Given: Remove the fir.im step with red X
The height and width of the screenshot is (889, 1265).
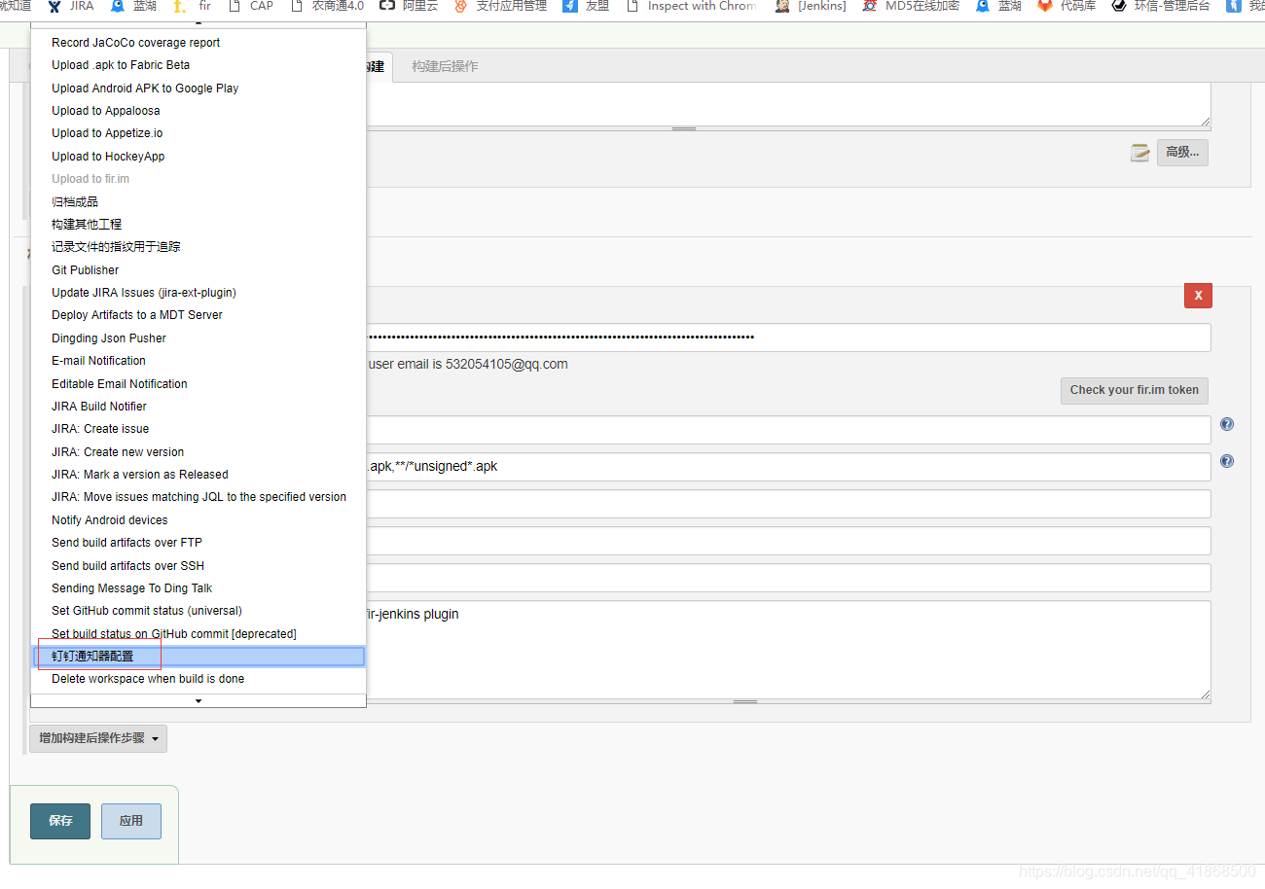Looking at the screenshot, I should (x=1198, y=295).
